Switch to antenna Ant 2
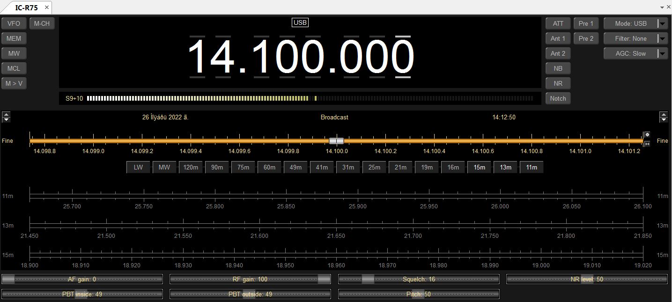 tap(558, 53)
